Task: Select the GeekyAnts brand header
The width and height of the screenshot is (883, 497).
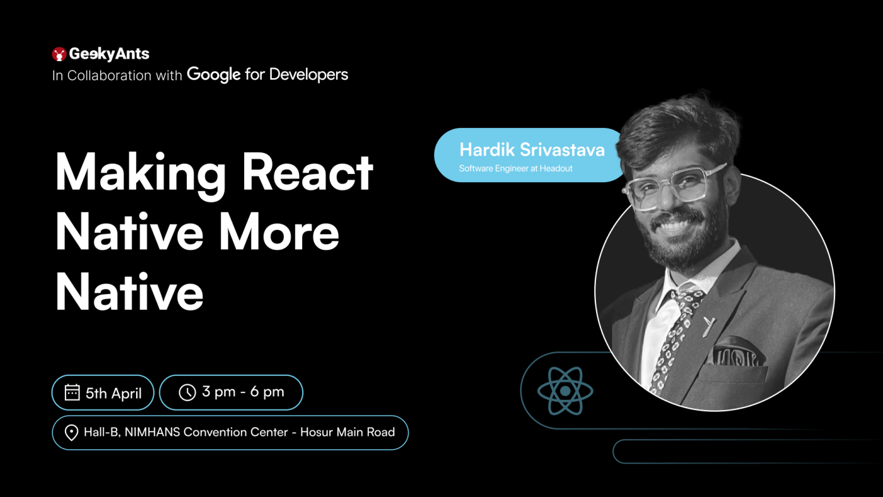Action: (x=101, y=54)
